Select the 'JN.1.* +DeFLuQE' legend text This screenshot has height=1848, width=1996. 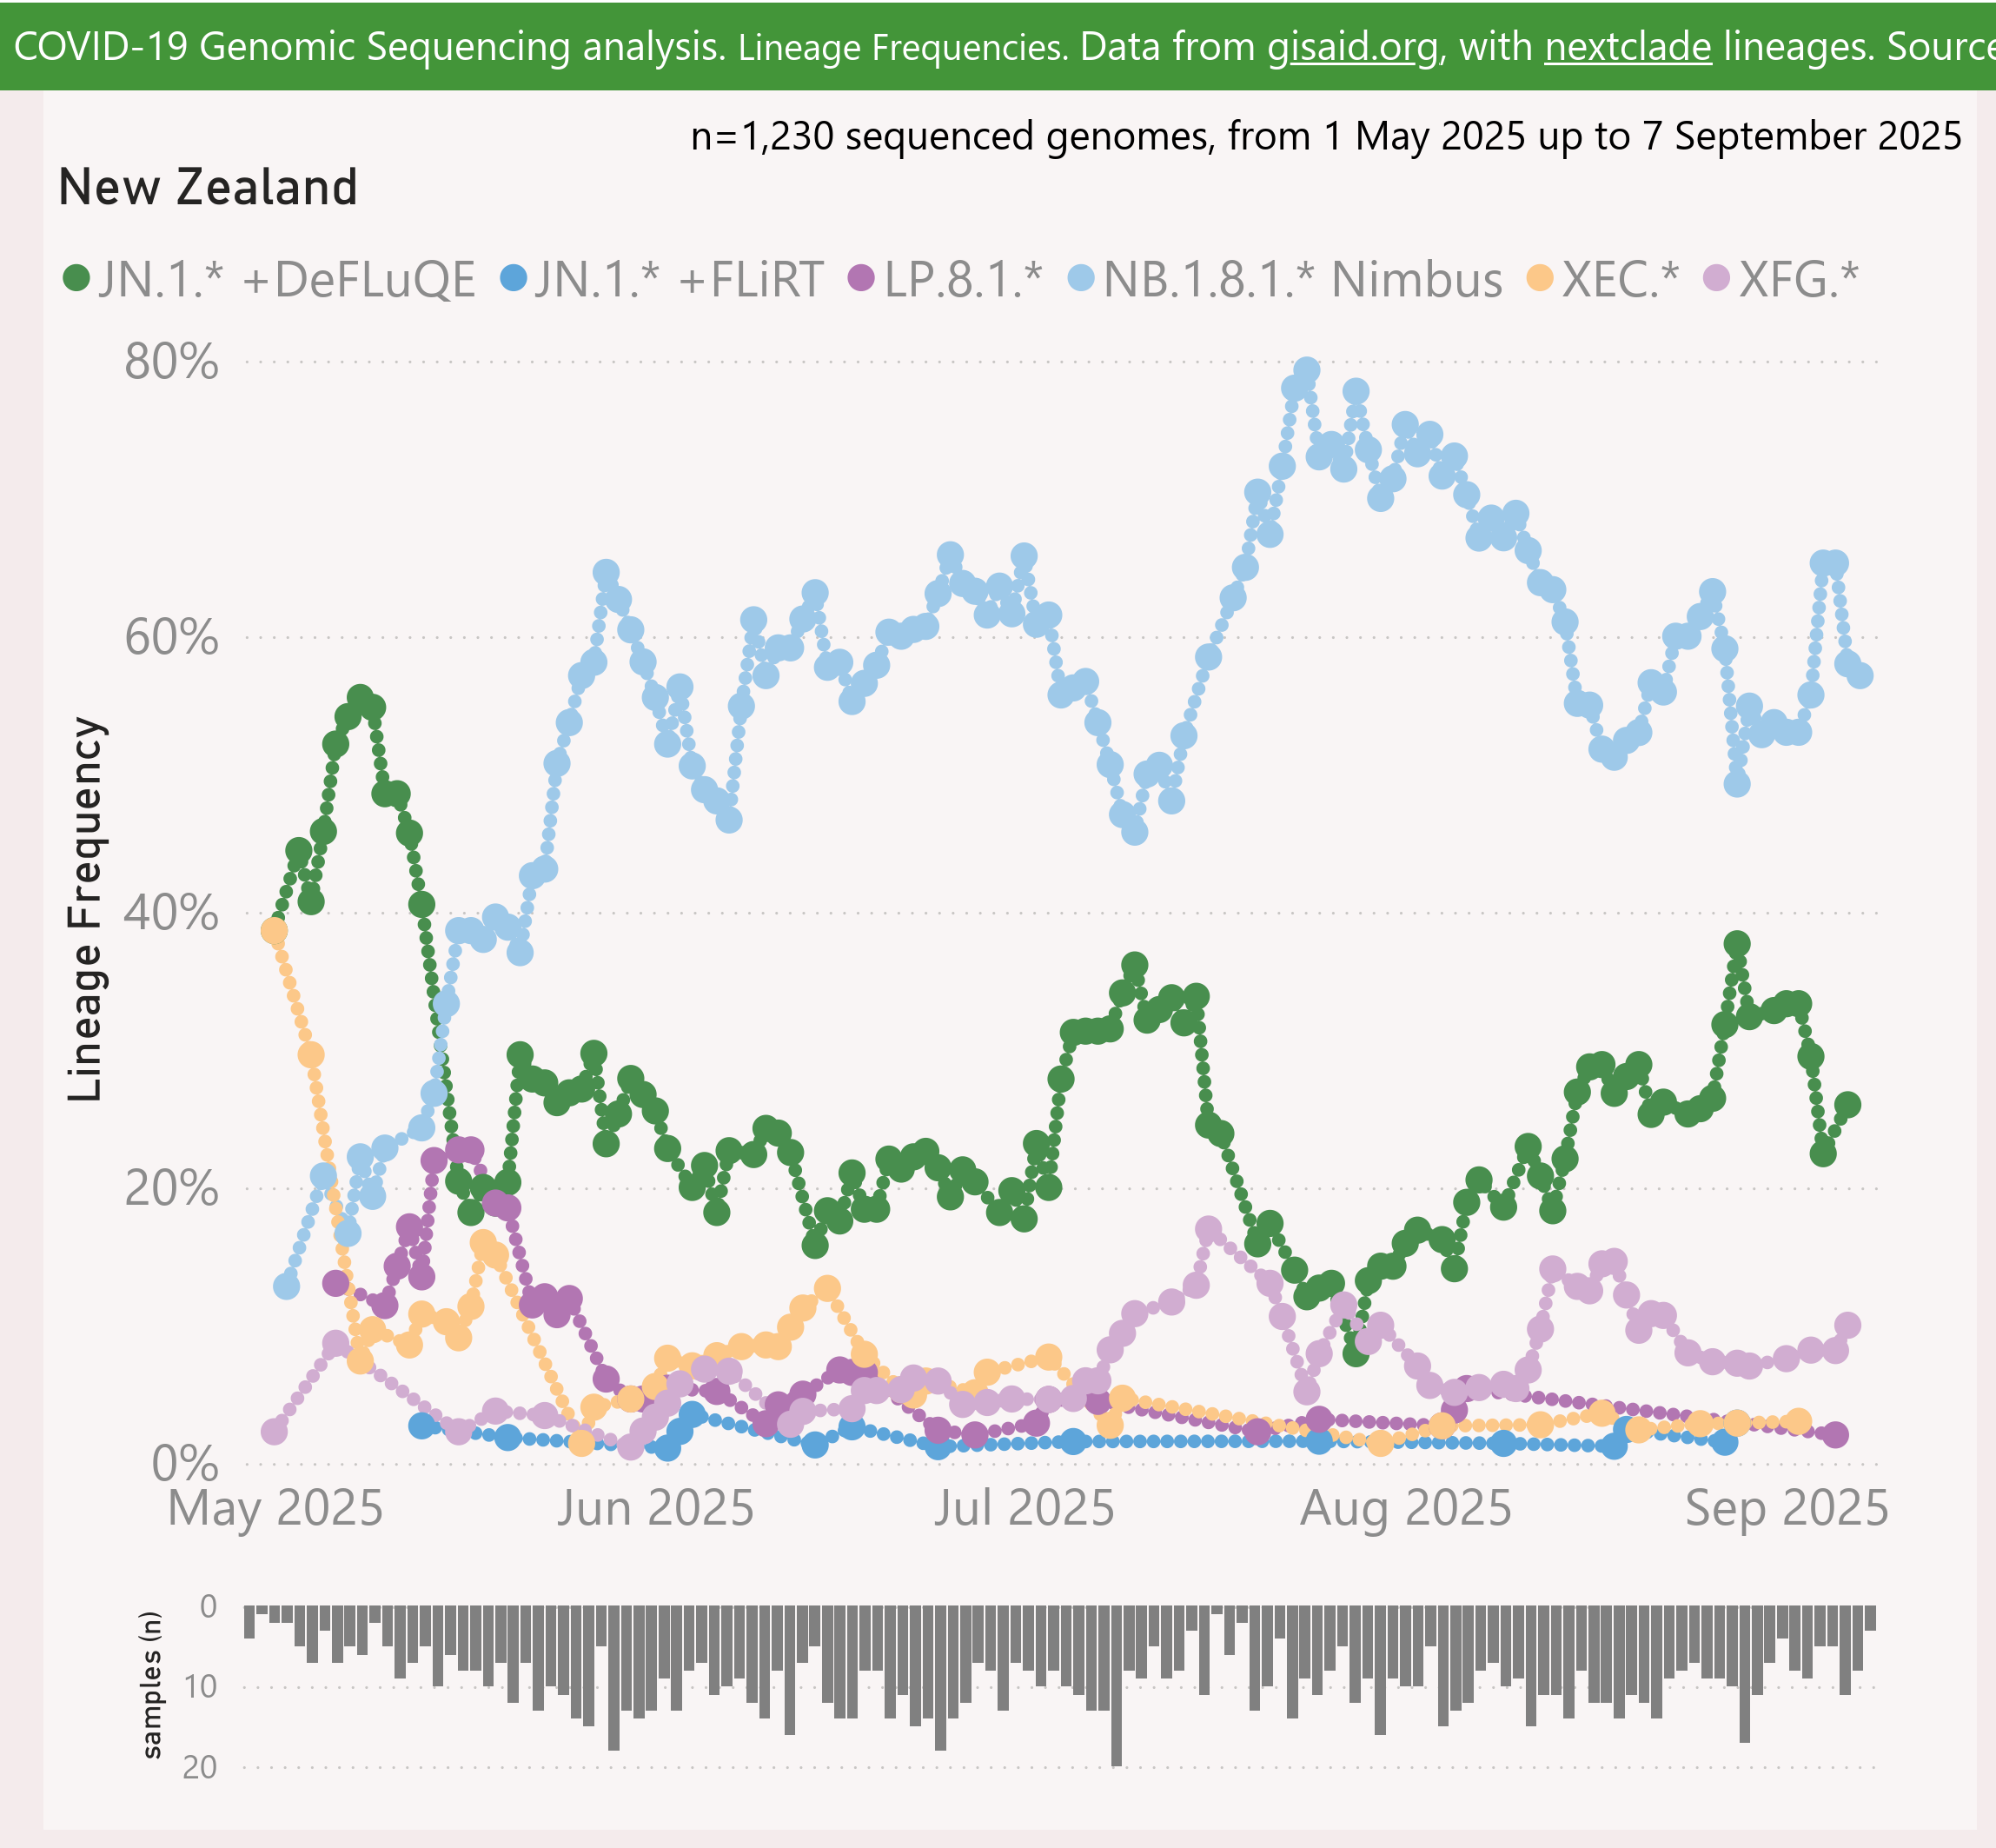point(287,280)
